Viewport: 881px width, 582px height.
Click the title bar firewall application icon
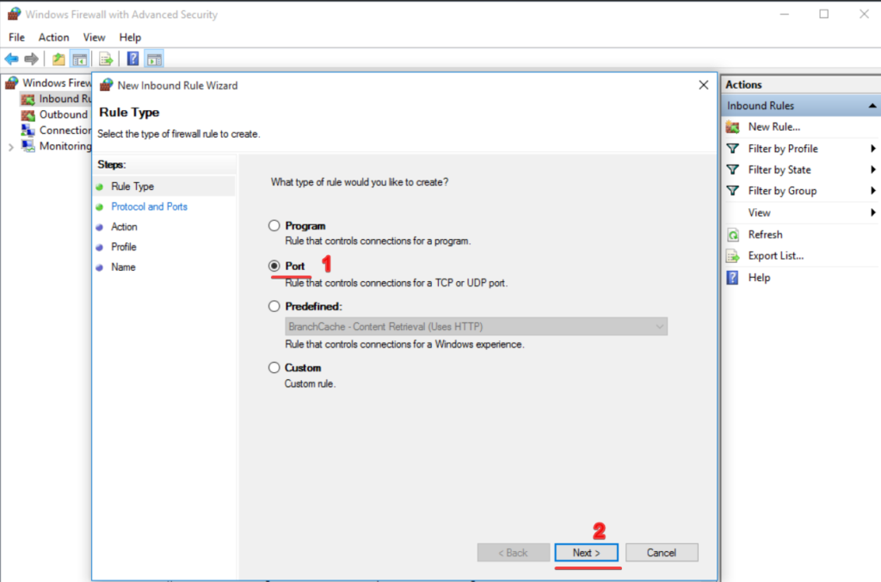tap(14, 14)
